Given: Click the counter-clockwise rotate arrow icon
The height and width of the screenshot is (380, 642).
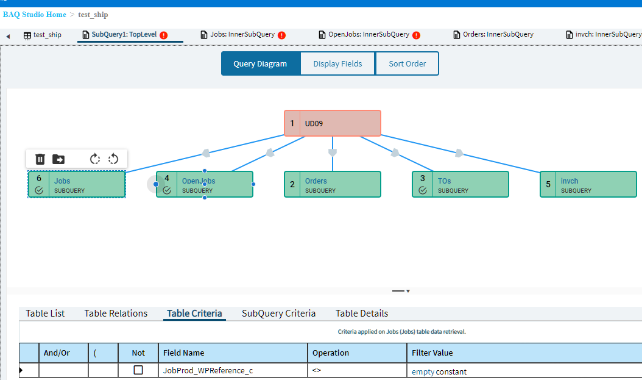Looking at the screenshot, I should [x=113, y=159].
